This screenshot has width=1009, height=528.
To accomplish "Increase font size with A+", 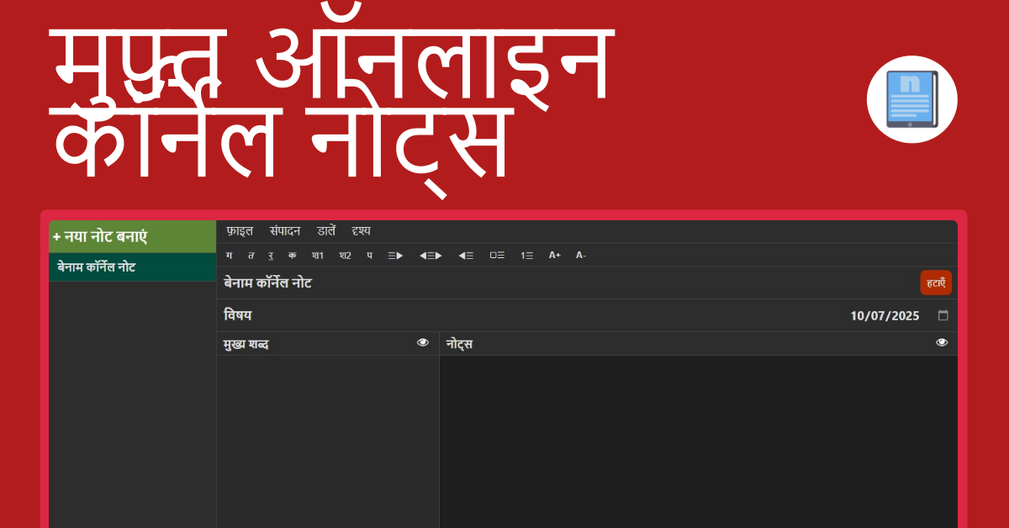I will coord(555,255).
